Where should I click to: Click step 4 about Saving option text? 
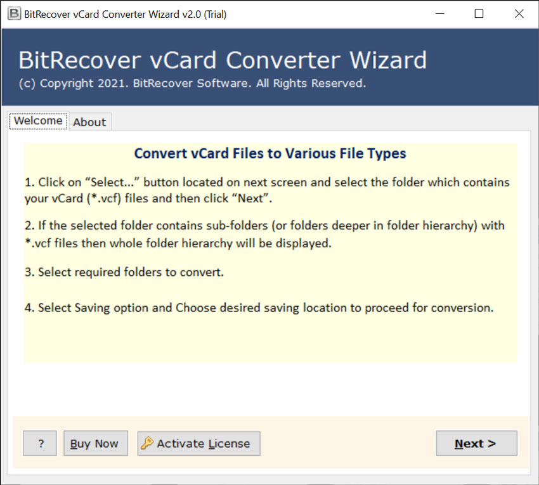(x=259, y=307)
